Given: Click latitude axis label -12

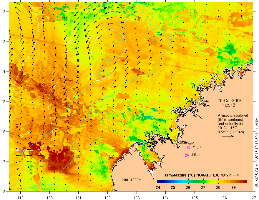Looking at the screenshot, I should (x=3, y=11).
